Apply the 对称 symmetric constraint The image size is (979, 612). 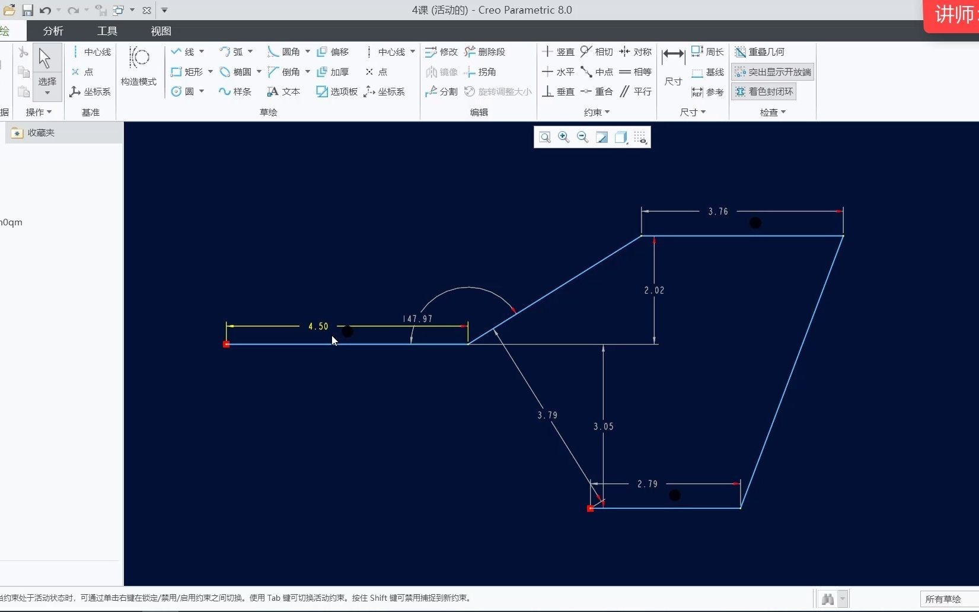pyautogui.click(x=635, y=52)
